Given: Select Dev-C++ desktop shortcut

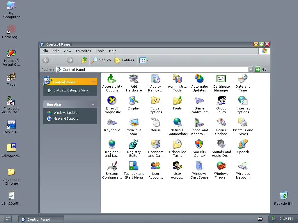Looking at the screenshot, I should pos(11,127).
